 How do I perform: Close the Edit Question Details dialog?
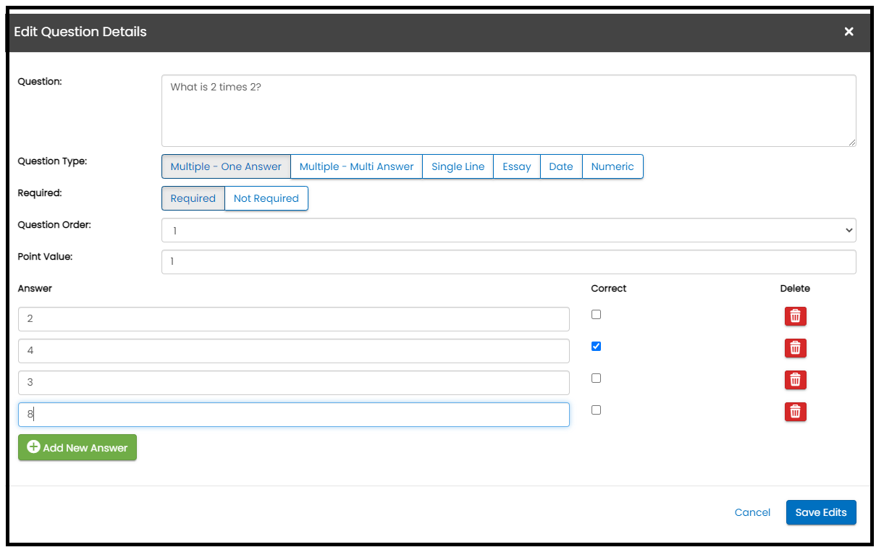coord(849,32)
